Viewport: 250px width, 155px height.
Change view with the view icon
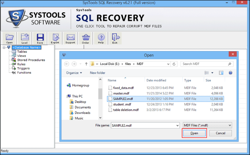pos(206,73)
